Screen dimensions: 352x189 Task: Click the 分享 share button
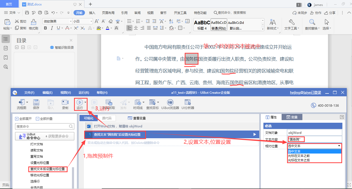coord(330,13)
